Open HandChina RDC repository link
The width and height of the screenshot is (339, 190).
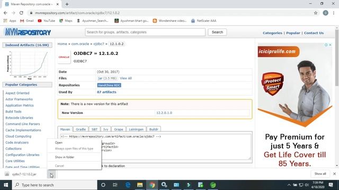point(109,85)
